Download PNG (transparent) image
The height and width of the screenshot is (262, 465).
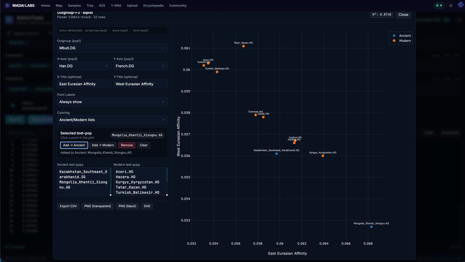98,206
